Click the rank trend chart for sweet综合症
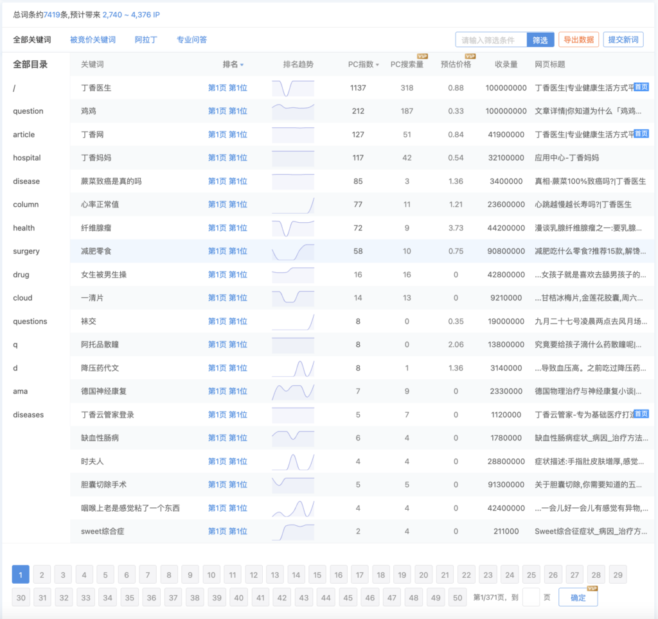 click(293, 532)
